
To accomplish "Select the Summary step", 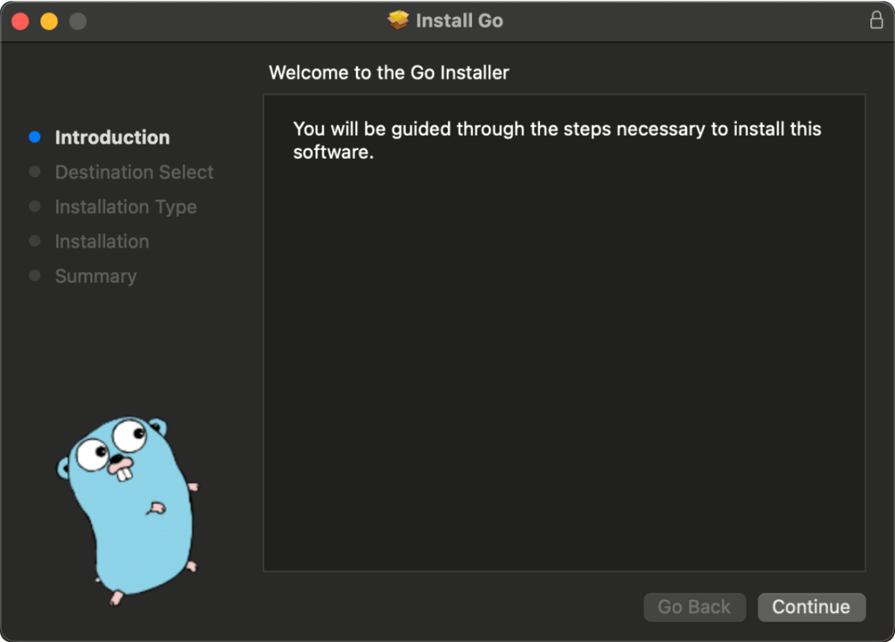I will click(x=95, y=276).
